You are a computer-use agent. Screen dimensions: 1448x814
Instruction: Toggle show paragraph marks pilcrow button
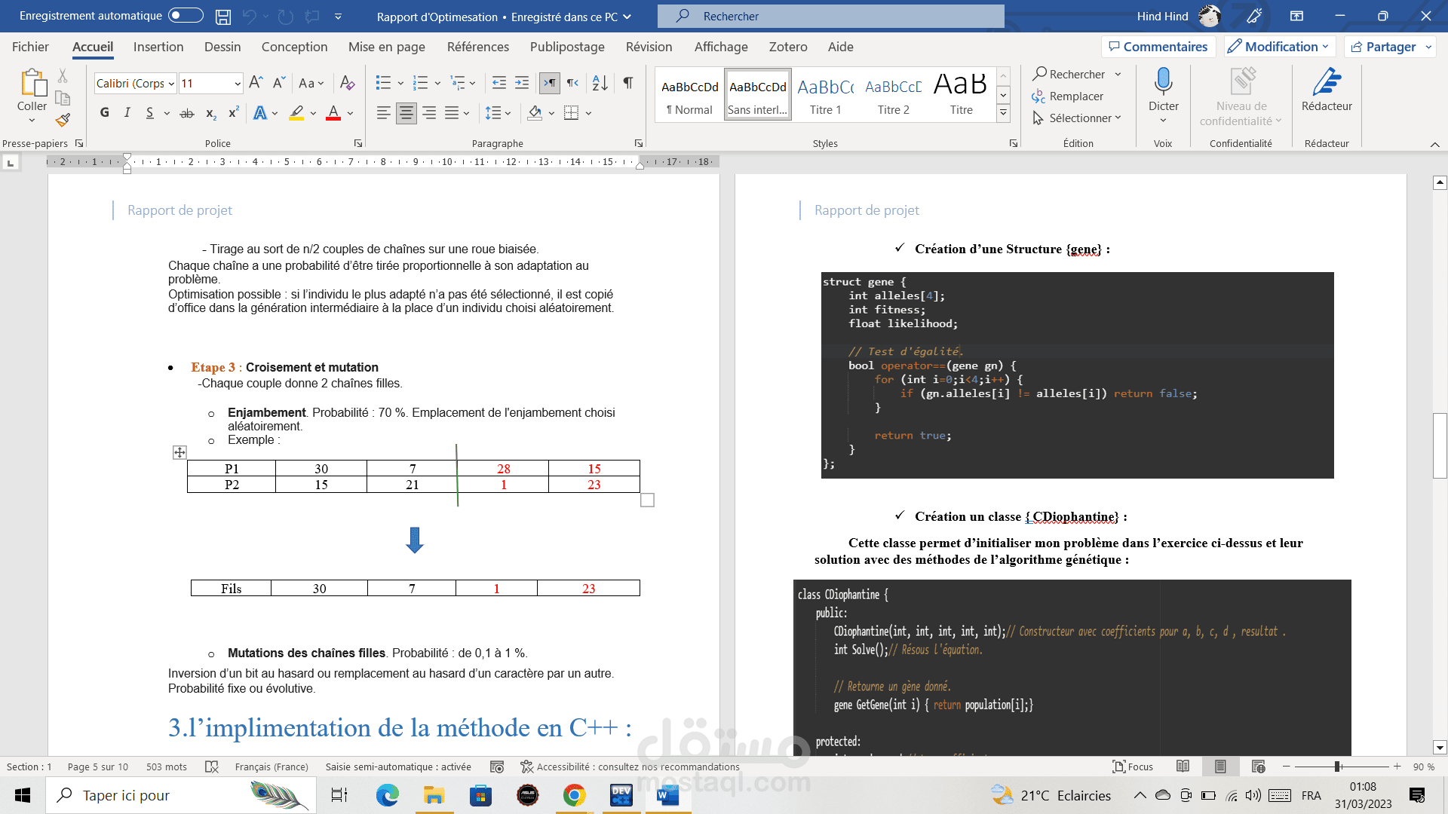[x=627, y=83]
